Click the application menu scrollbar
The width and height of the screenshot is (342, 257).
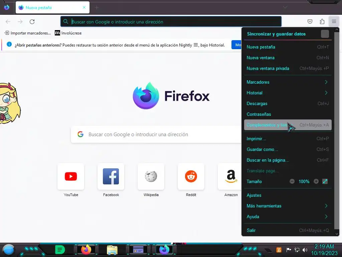[337, 131]
